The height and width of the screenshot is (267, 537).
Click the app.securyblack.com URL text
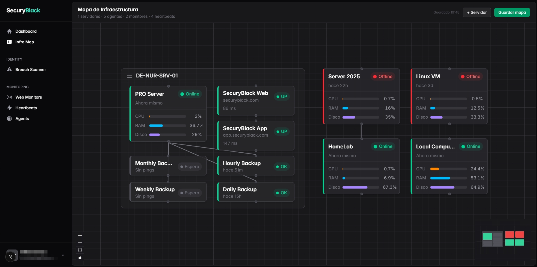(x=245, y=135)
